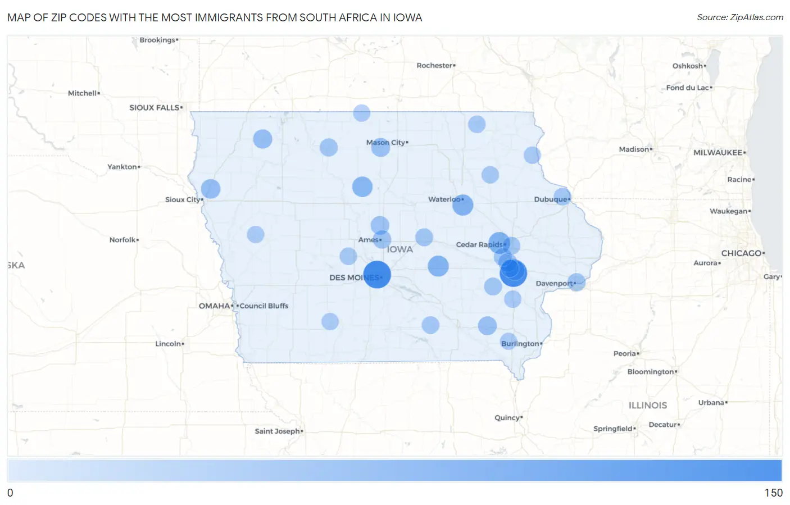Click the Rochester label
This screenshot has width=790, height=505.
(434, 65)
